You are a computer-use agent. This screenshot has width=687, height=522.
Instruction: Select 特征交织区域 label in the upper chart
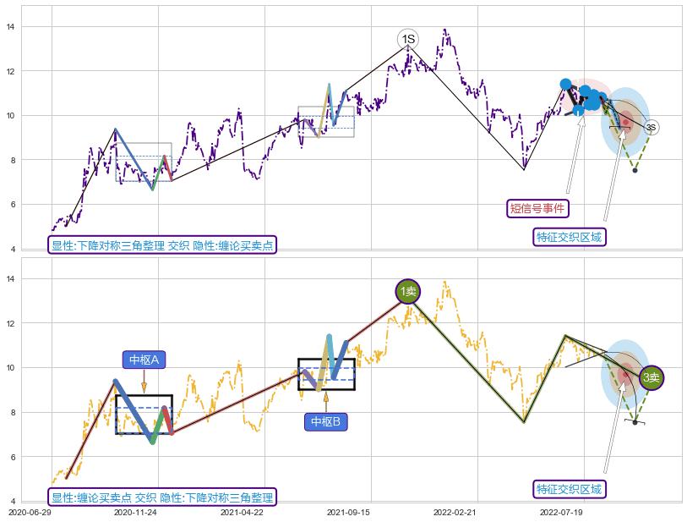tap(570, 237)
